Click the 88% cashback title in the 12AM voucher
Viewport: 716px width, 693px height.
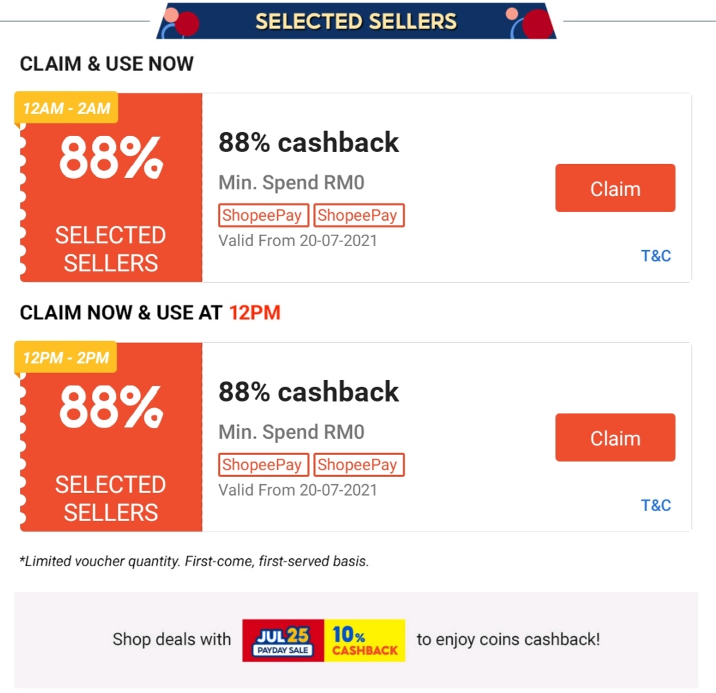(309, 142)
